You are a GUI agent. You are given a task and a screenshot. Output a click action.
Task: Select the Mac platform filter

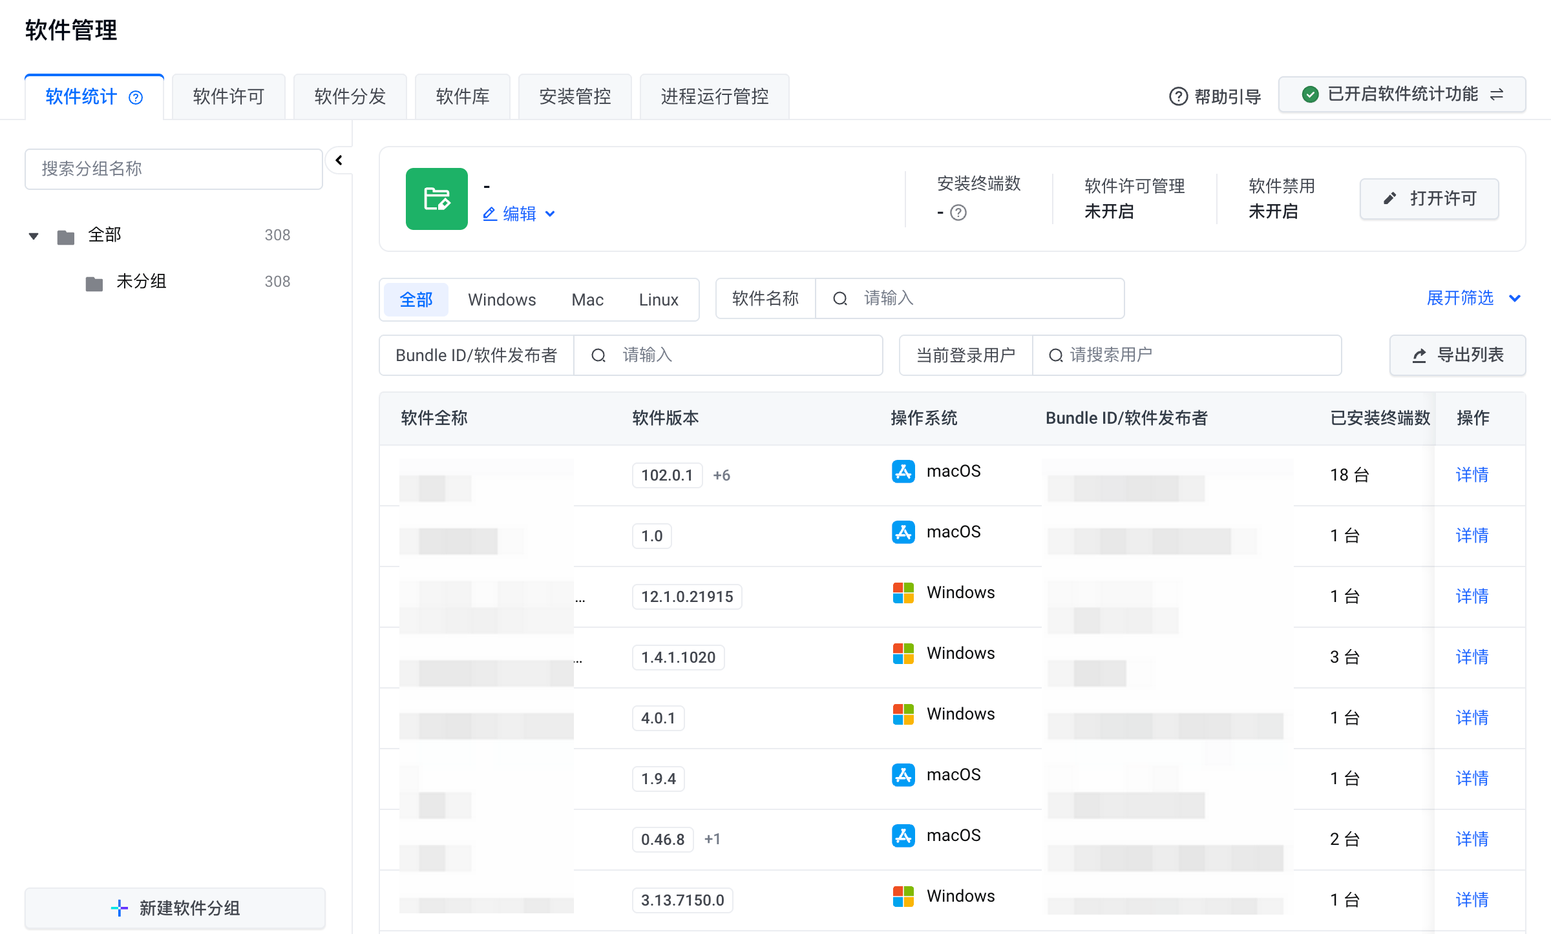click(587, 300)
